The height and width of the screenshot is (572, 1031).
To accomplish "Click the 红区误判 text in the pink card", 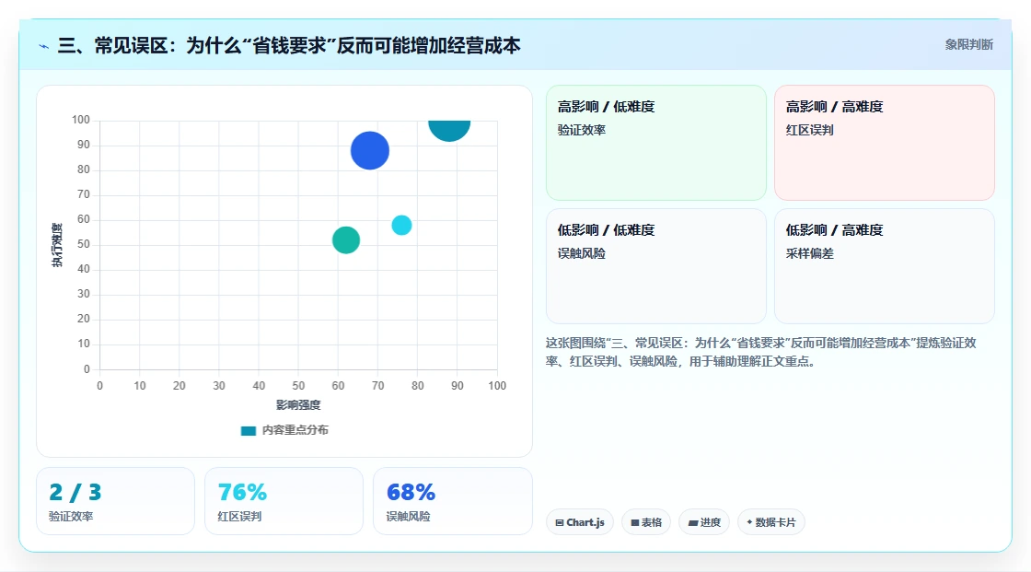I will pyautogui.click(x=809, y=130).
